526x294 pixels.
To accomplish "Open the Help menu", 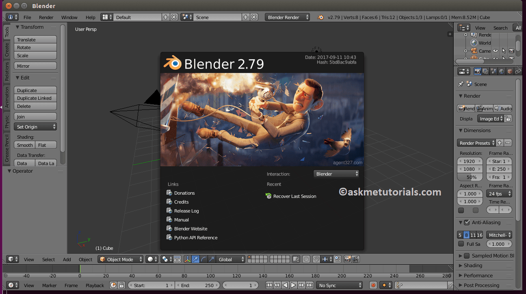I will (x=91, y=17).
